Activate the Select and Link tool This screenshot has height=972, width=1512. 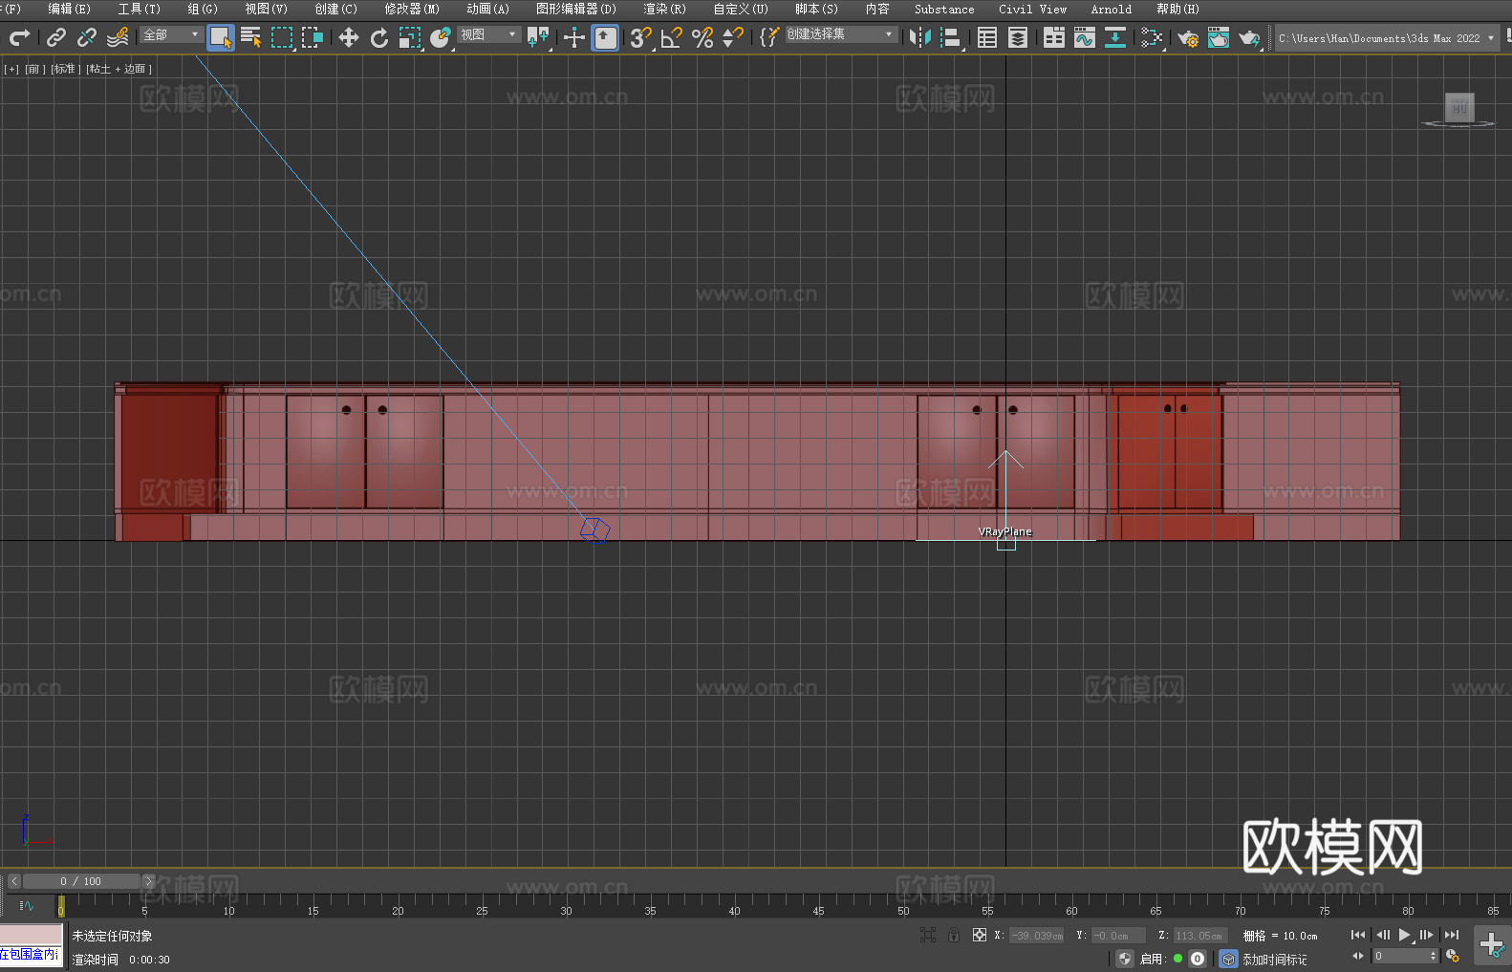(x=56, y=37)
